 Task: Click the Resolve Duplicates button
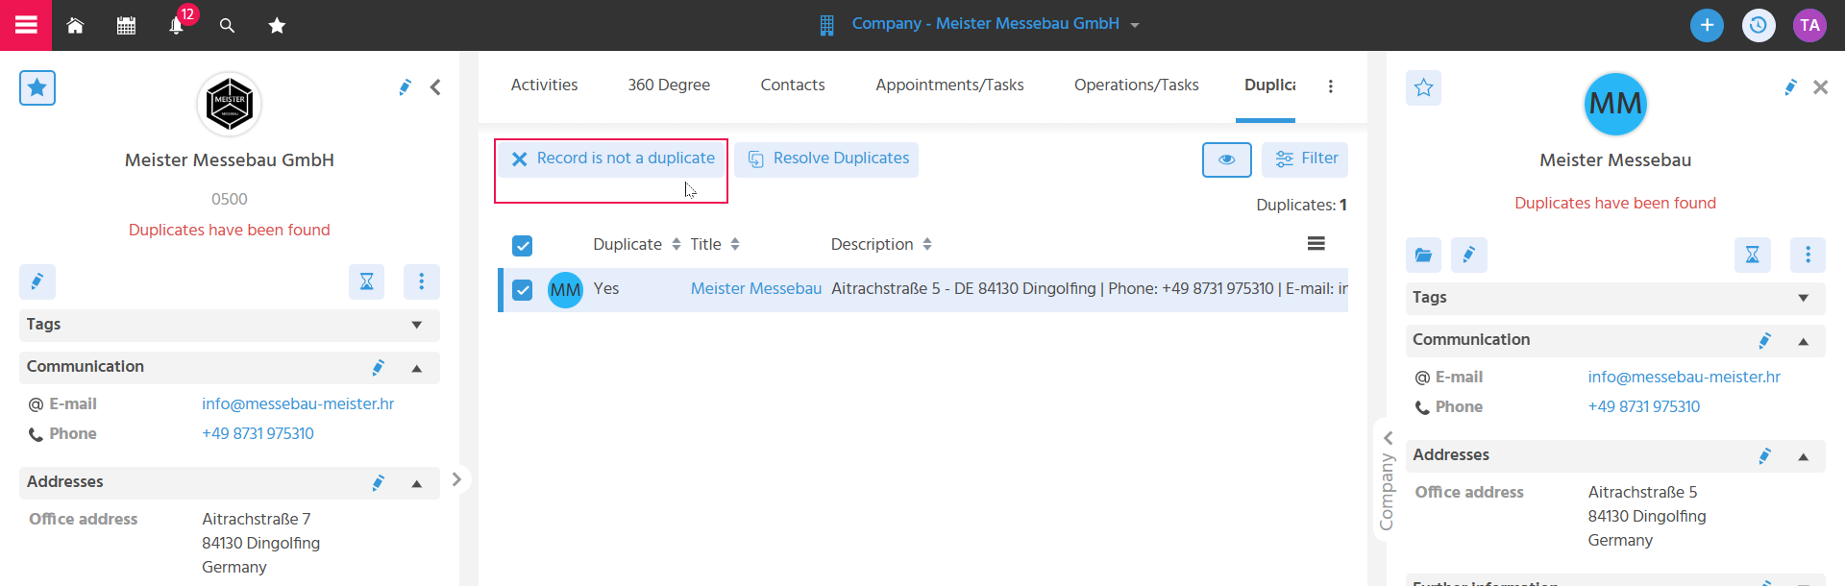827,159
